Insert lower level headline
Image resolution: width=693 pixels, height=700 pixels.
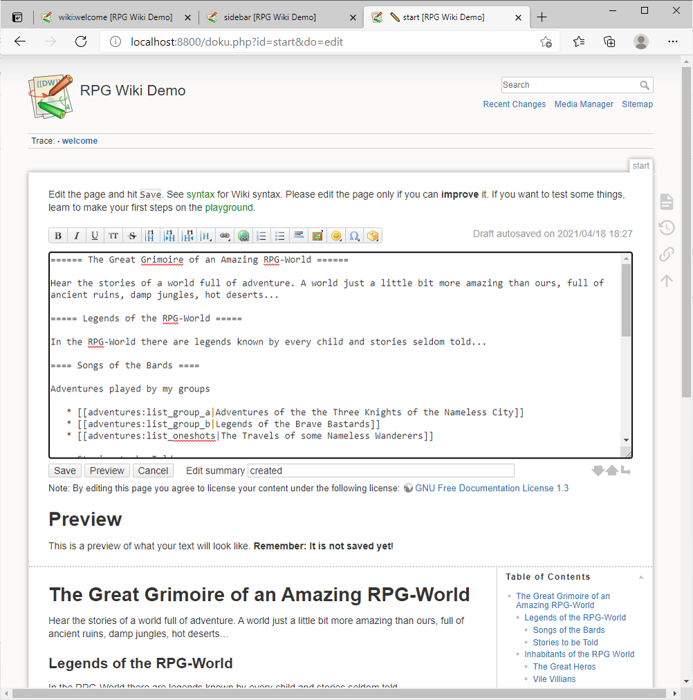pyautogui.click(x=169, y=236)
